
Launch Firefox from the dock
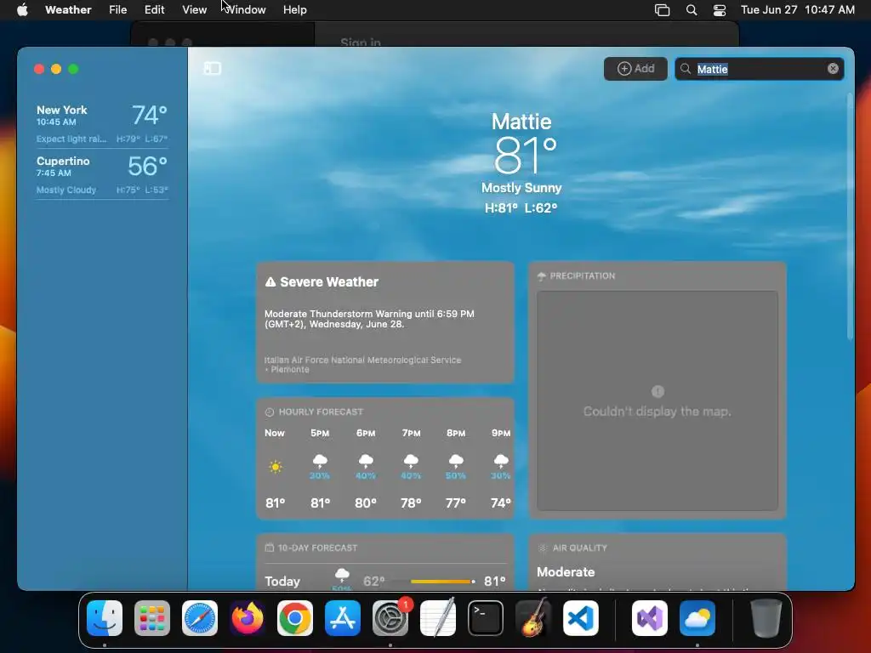point(248,618)
